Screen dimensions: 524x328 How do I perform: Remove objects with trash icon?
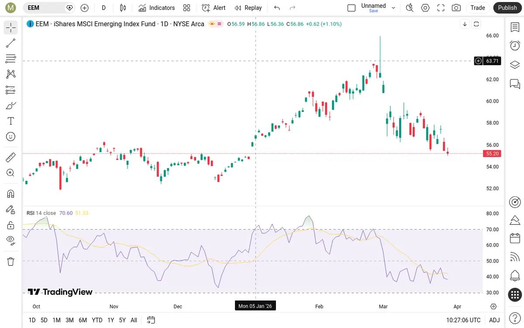click(11, 262)
